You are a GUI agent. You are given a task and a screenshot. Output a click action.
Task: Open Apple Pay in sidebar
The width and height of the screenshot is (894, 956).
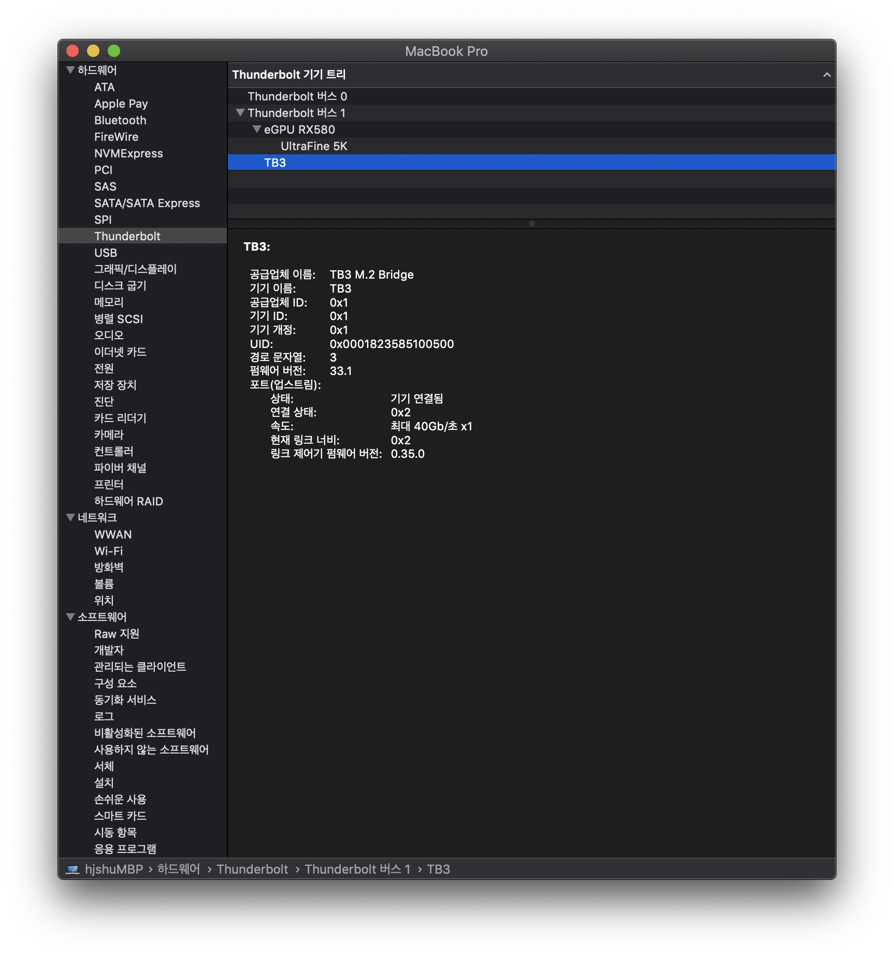point(121,104)
